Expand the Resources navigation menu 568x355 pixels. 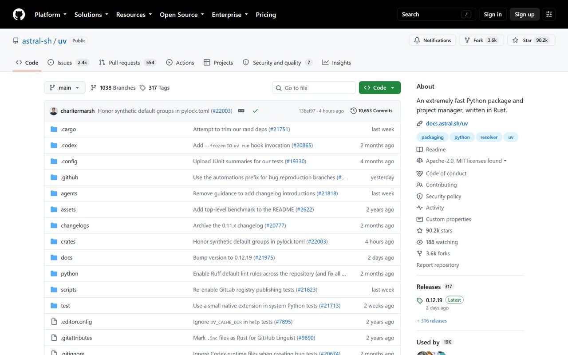(134, 14)
